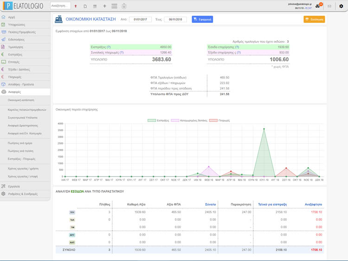Open Εισπράξεις - Πληρωμές report item
This screenshot has height=261, width=348.
click(x=21, y=159)
